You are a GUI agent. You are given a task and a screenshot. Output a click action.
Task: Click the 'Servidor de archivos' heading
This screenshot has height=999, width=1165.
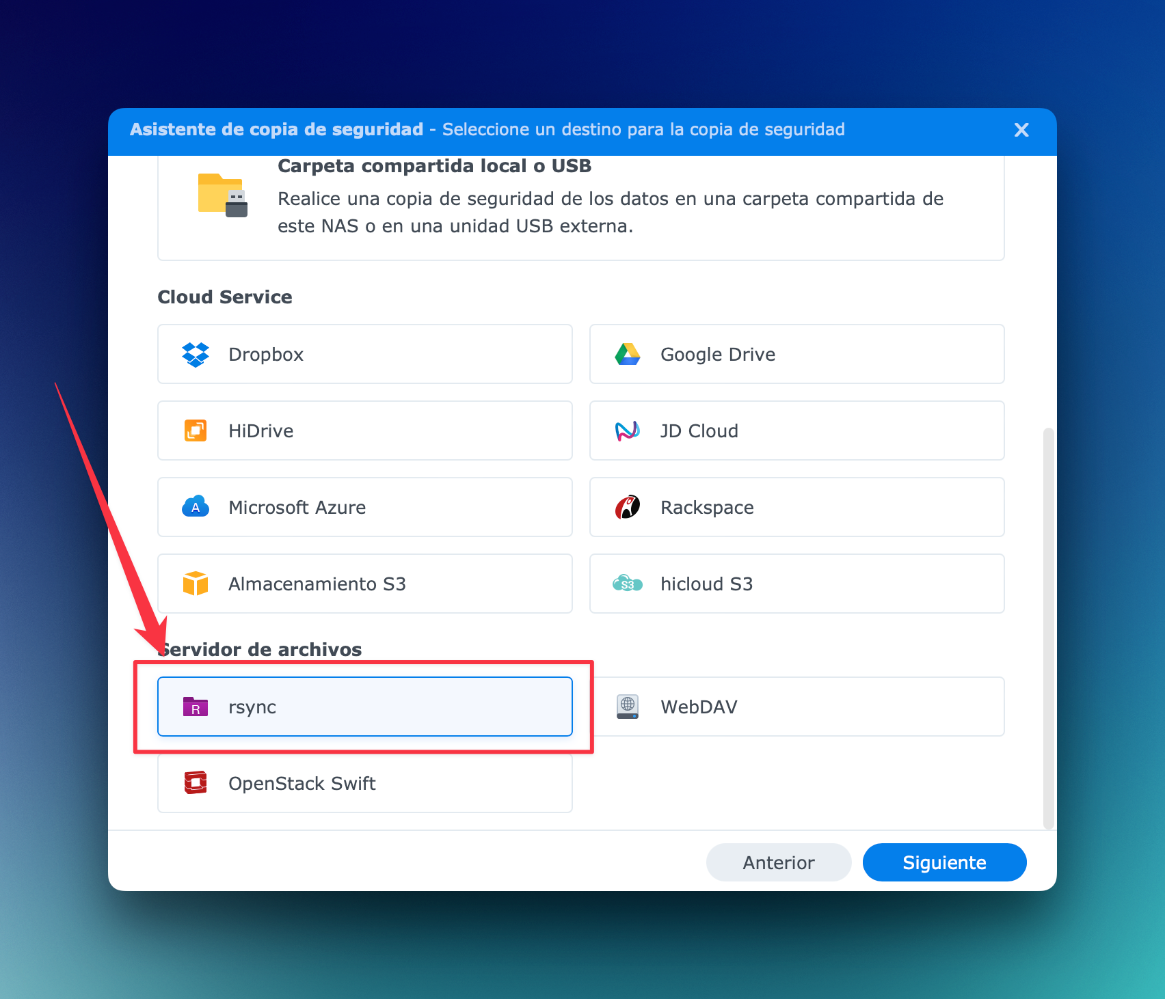tap(260, 649)
